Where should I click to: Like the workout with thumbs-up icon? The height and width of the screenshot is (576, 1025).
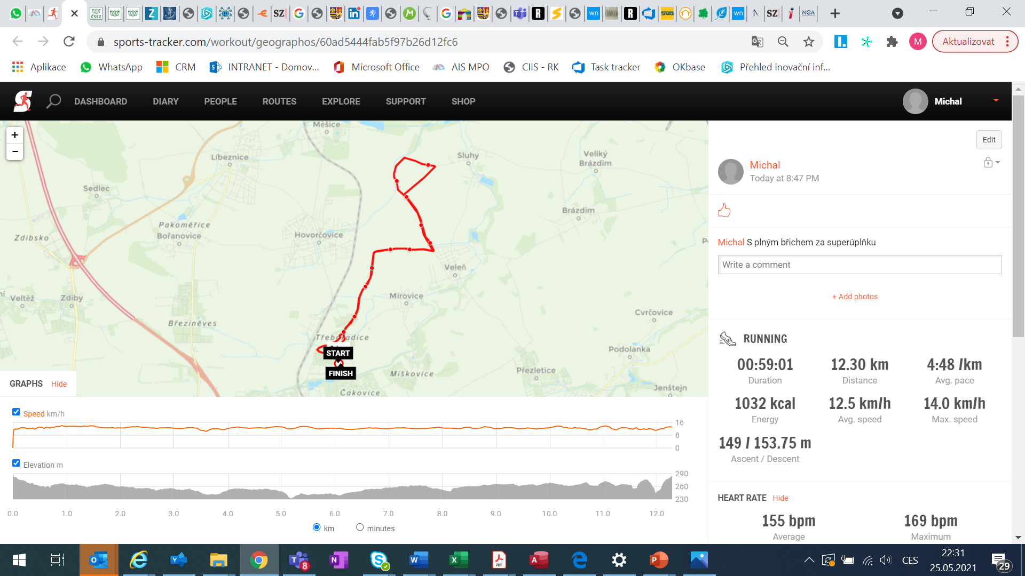724,210
